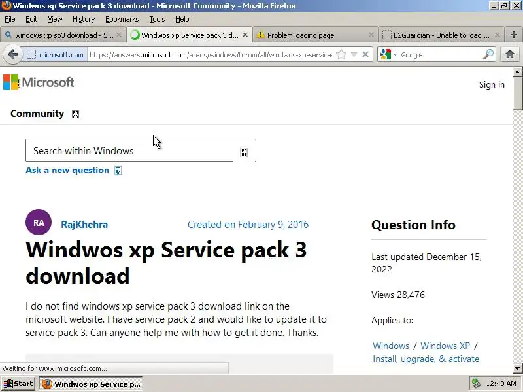Go to the Firefox home page icon
This screenshot has width=523, height=392.
pyautogui.click(x=509, y=54)
